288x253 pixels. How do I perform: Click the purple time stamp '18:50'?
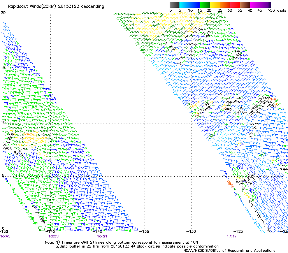pos(53,236)
